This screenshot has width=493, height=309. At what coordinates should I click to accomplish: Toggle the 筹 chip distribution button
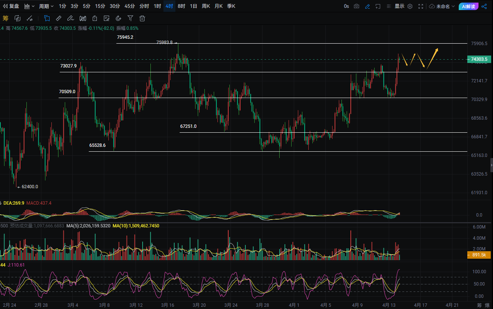[x=6, y=18]
